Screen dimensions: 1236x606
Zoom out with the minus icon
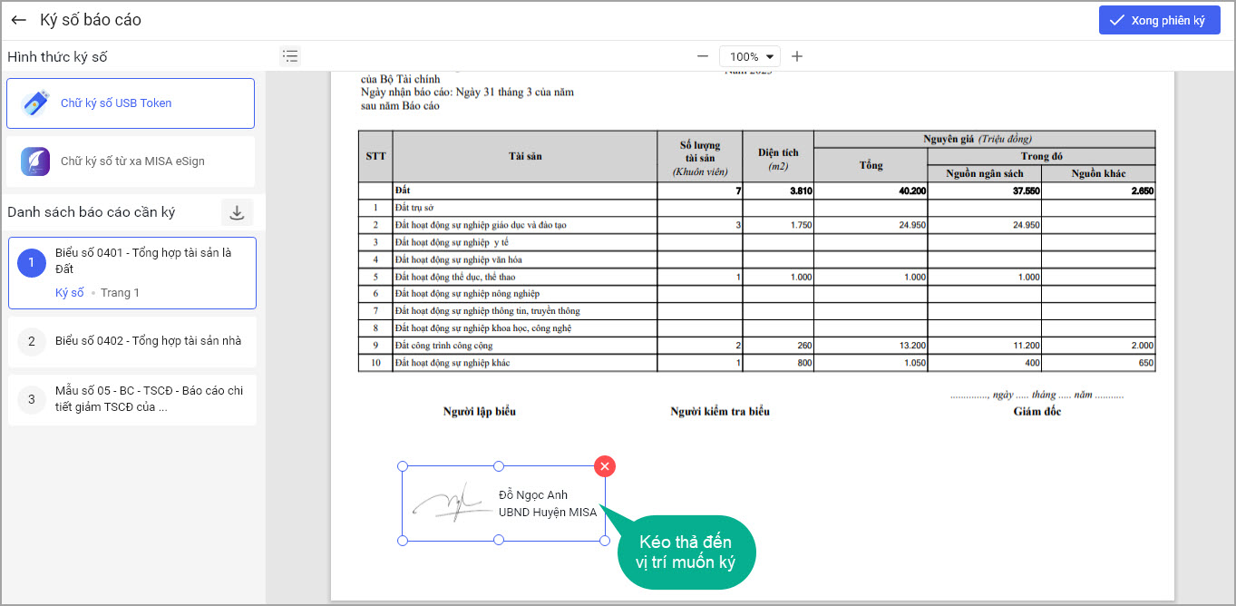702,56
